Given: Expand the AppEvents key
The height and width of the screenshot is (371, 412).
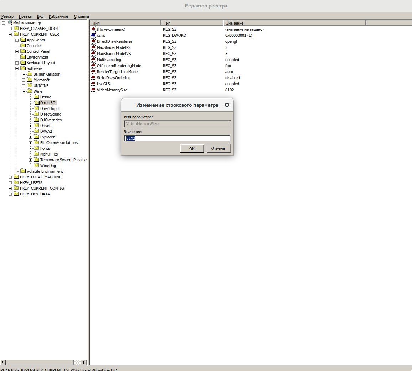Looking at the screenshot, I should 17,40.
